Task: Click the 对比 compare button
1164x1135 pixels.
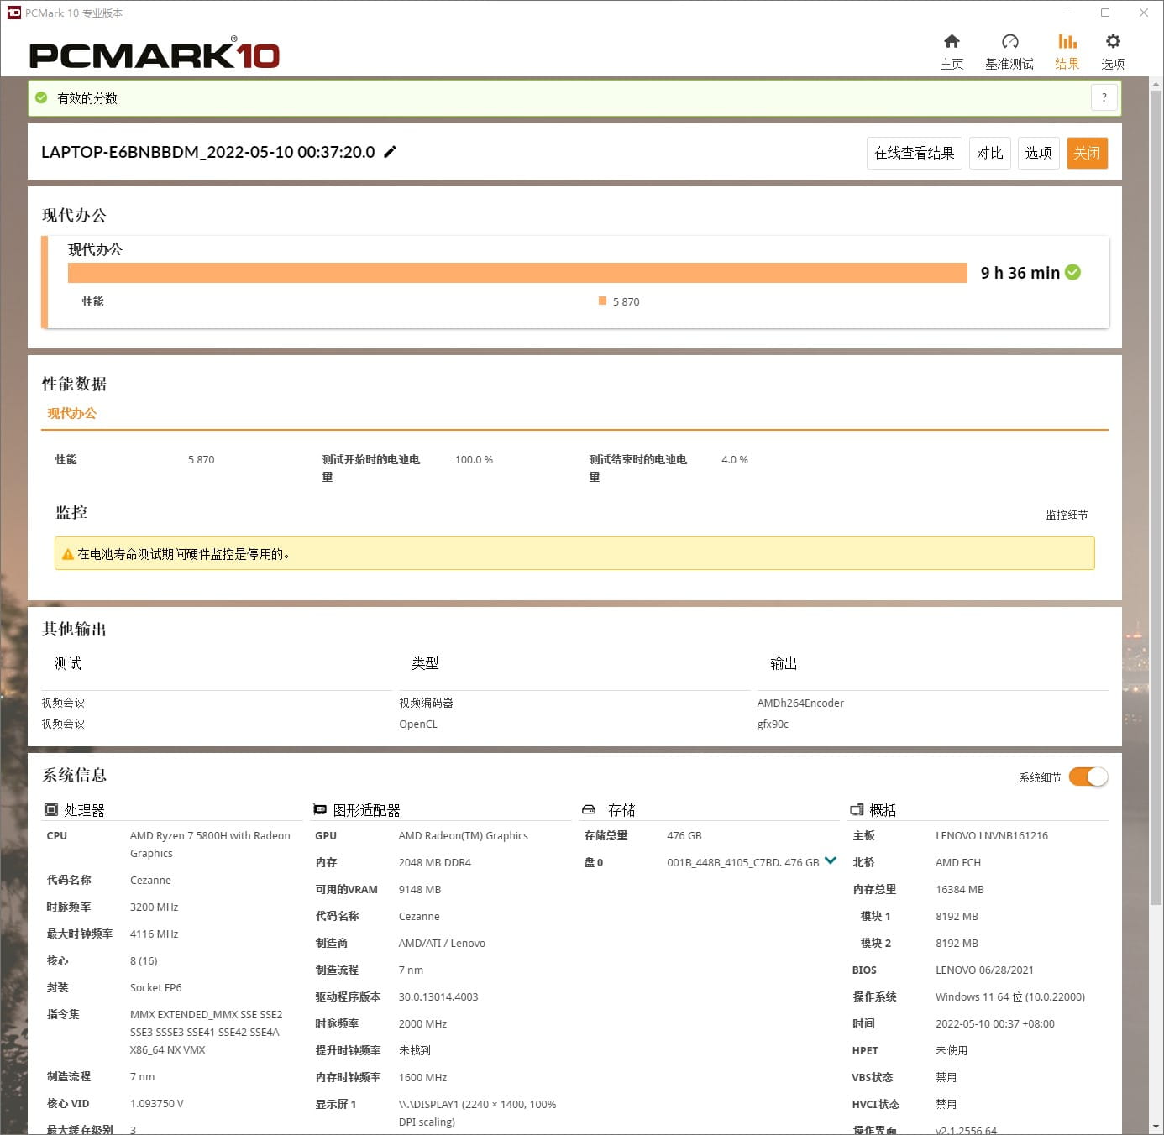Action: (x=989, y=153)
